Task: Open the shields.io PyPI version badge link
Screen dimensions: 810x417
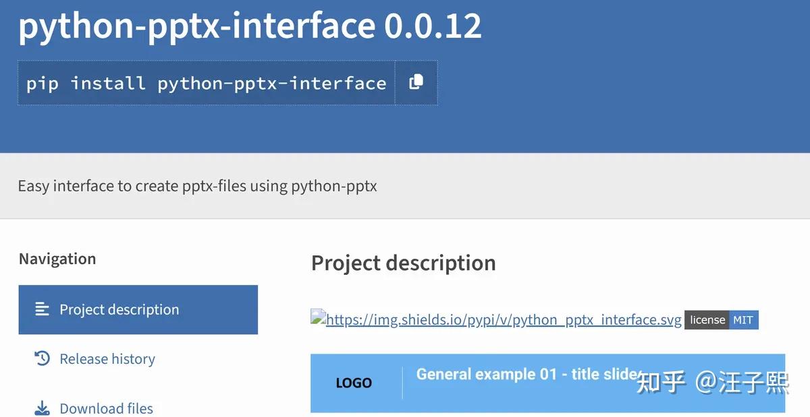Action: [x=503, y=319]
